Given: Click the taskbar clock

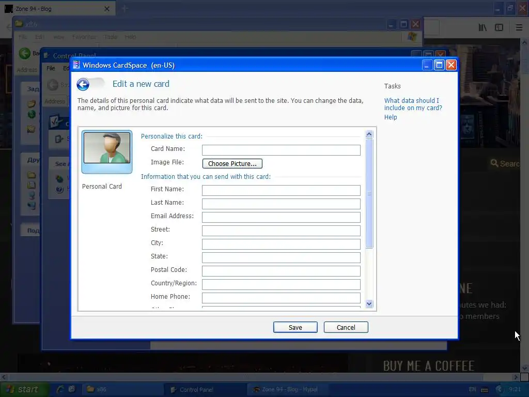Looking at the screenshot, I should tap(515, 390).
